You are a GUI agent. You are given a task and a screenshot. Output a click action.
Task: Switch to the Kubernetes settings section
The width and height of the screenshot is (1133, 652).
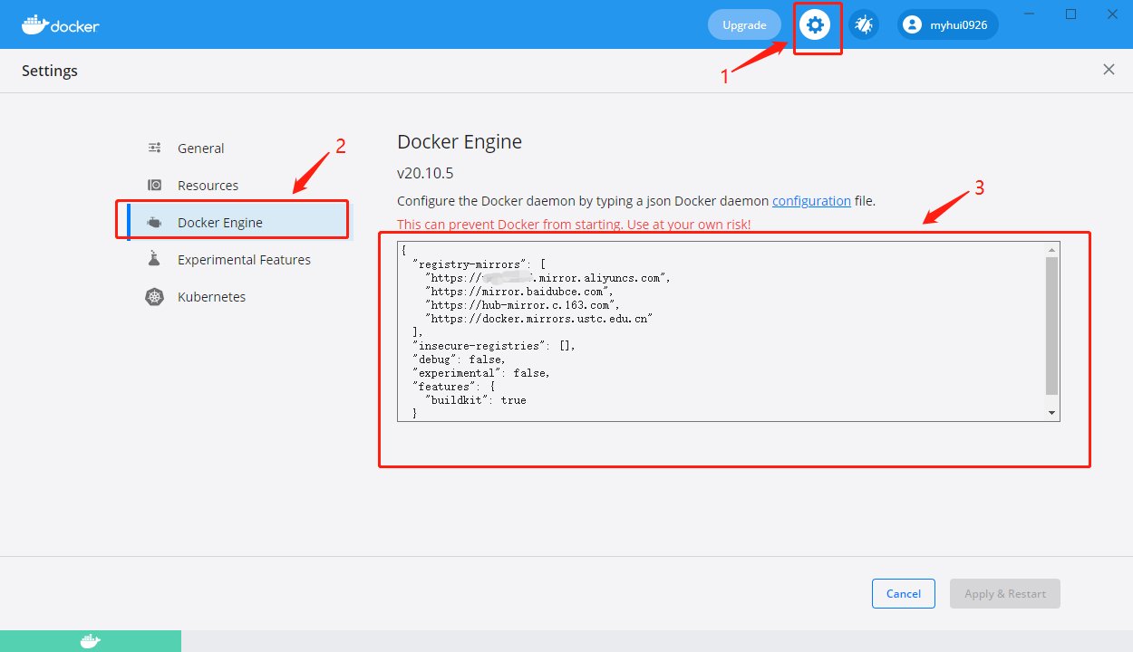[214, 296]
